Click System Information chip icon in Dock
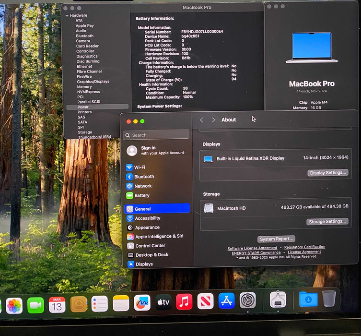Image resolution: width=361 pixels, height=336 pixels. pyautogui.click(x=278, y=300)
